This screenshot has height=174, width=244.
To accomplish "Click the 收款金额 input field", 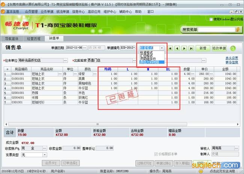I will coord(72,148).
